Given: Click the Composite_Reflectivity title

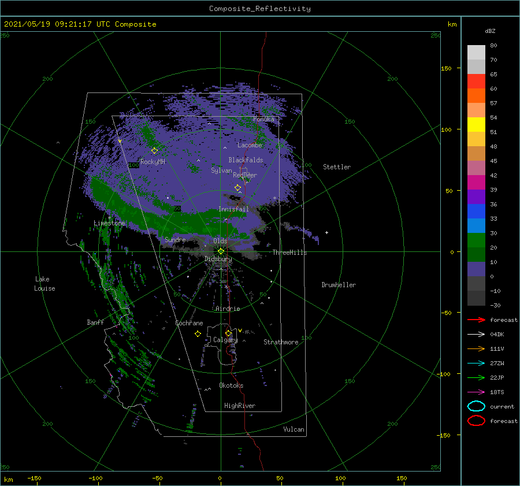Looking at the screenshot, I should 259,9.
